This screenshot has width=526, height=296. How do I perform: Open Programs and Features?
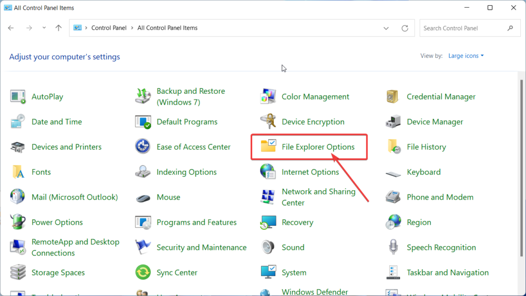point(196,222)
